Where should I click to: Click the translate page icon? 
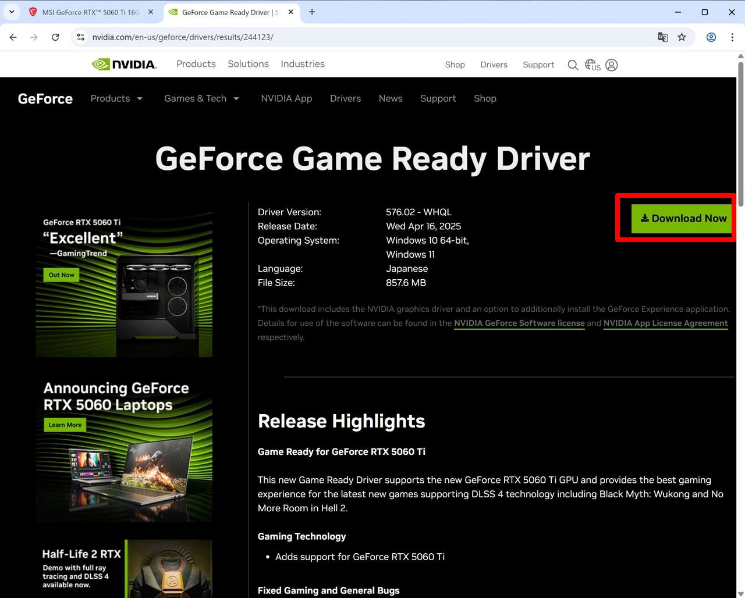coord(662,37)
